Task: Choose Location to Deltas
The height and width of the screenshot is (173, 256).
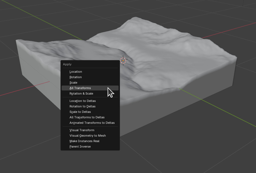Action: (83, 101)
